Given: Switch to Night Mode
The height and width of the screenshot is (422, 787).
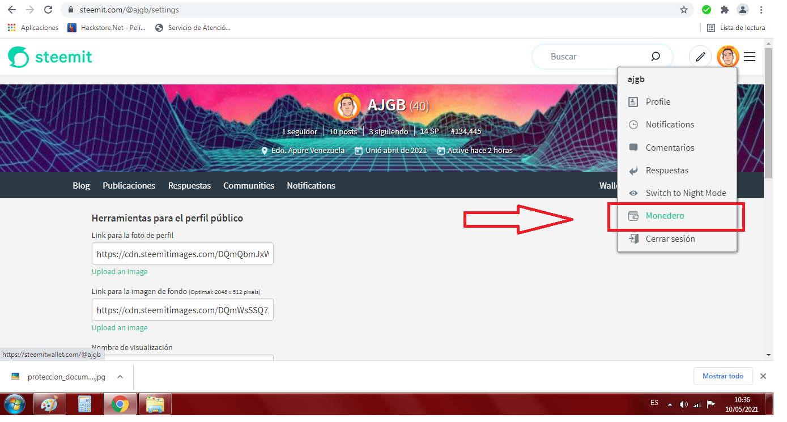Looking at the screenshot, I should [x=677, y=193].
